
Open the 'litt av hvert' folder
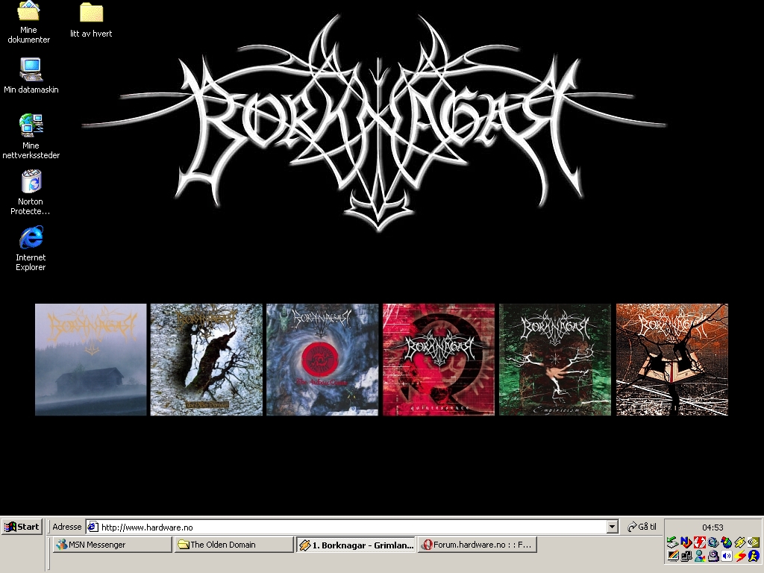[x=91, y=20]
